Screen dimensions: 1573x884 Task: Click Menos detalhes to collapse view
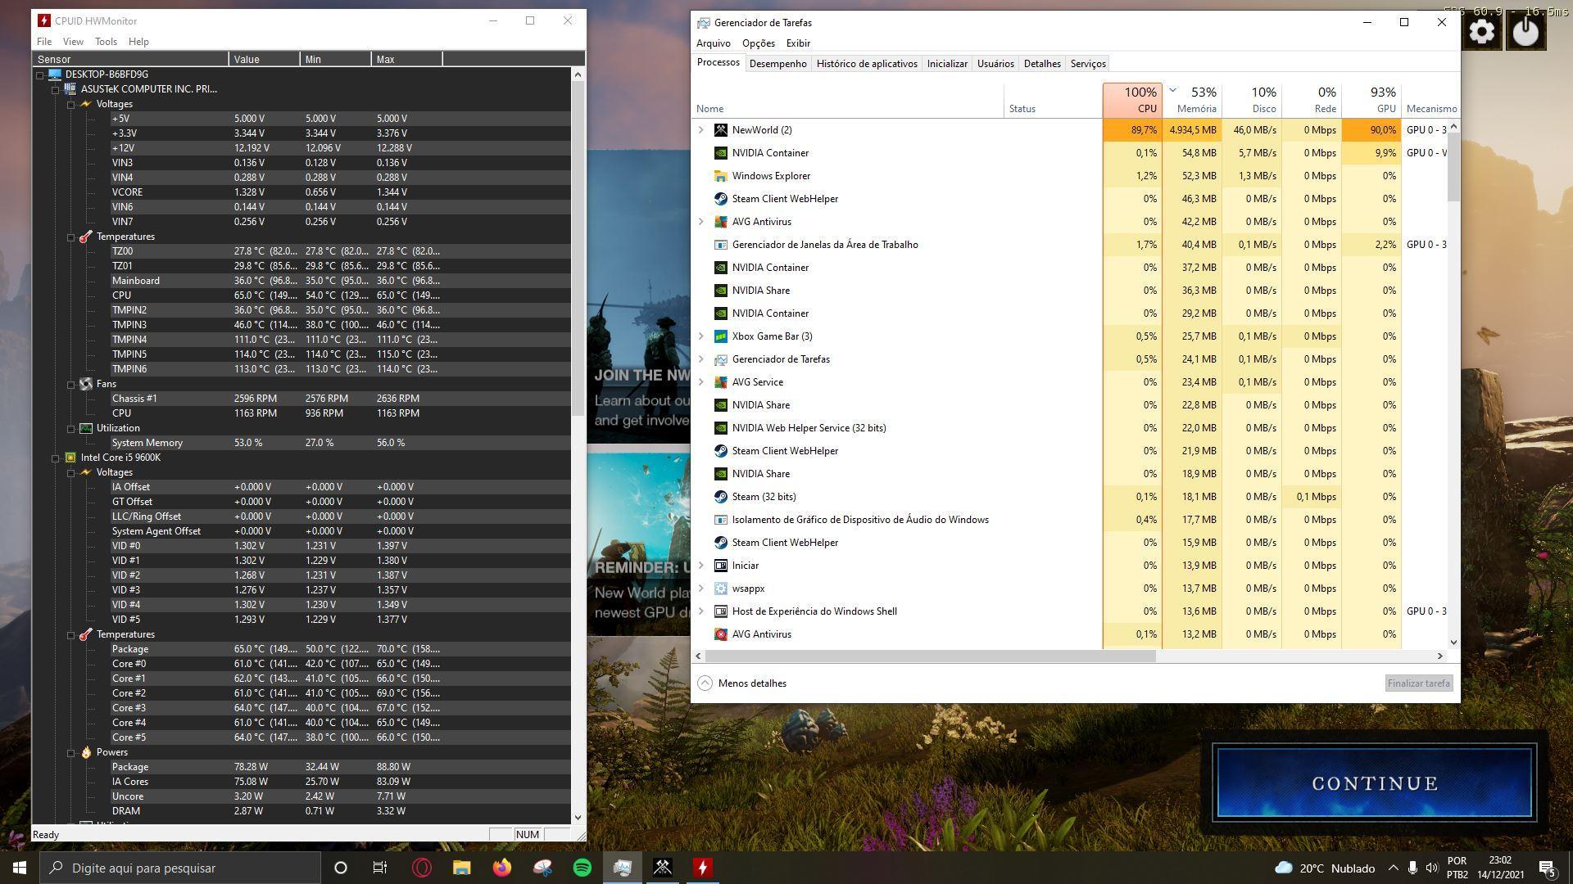click(x=742, y=683)
